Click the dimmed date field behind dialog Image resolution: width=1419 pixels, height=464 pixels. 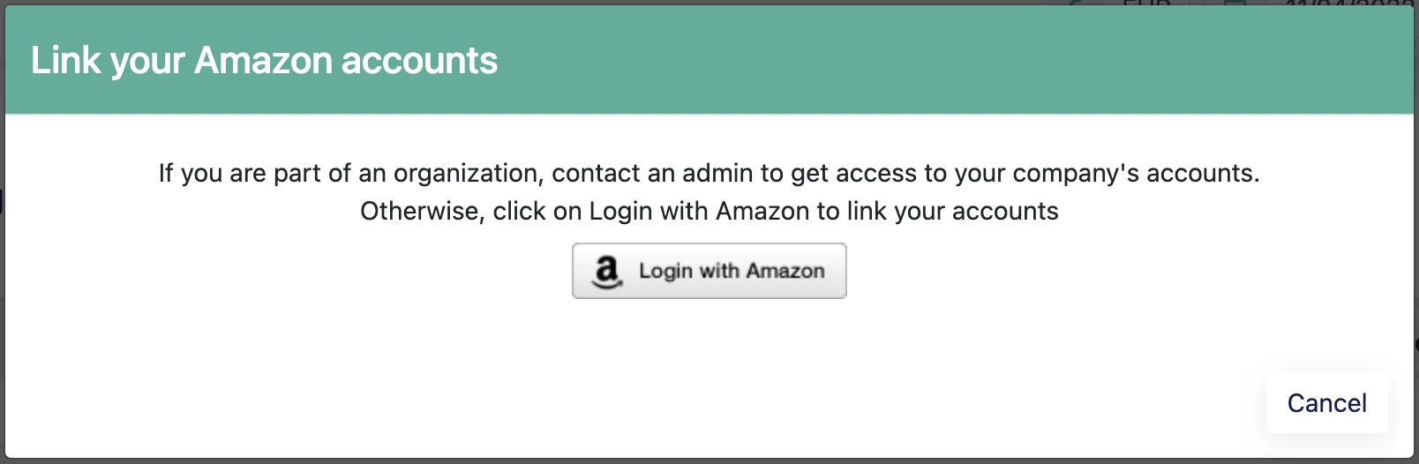tap(1348, 4)
